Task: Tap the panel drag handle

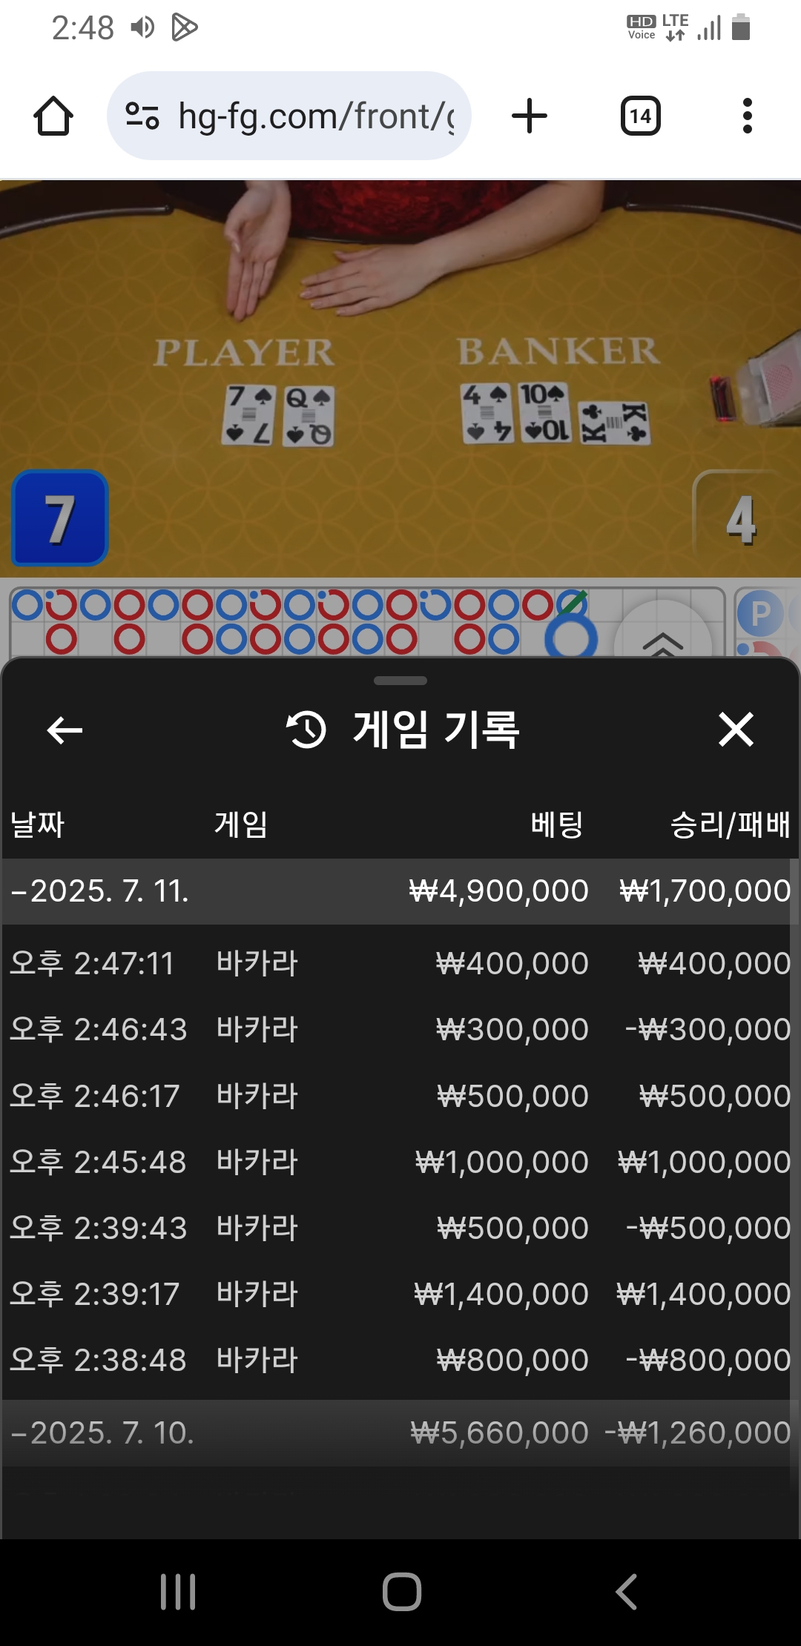Action: click(x=400, y=681)
